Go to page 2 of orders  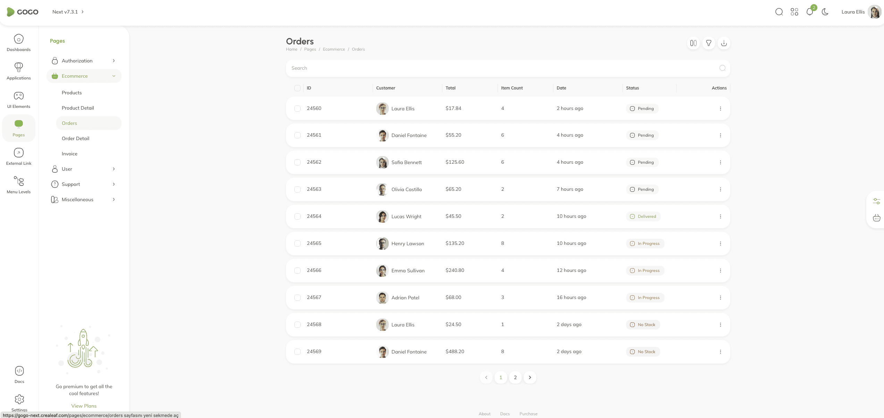click(x=515, y=377)
